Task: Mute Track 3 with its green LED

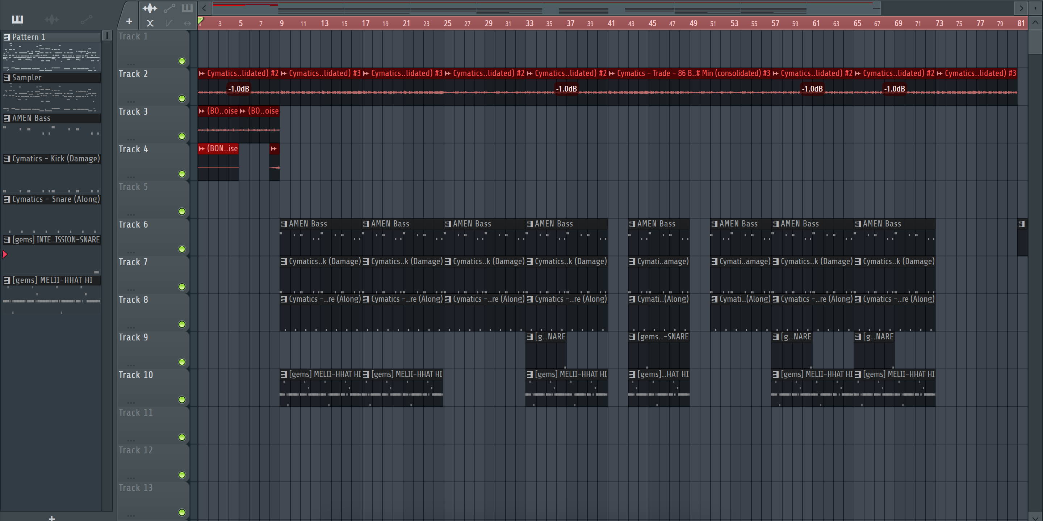Action: (182, 136)
